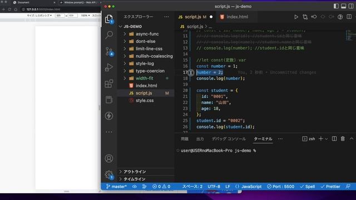Open the Explorer view in activity bar
The width and height of the screenshot is (356, 200).
(109, 18)
